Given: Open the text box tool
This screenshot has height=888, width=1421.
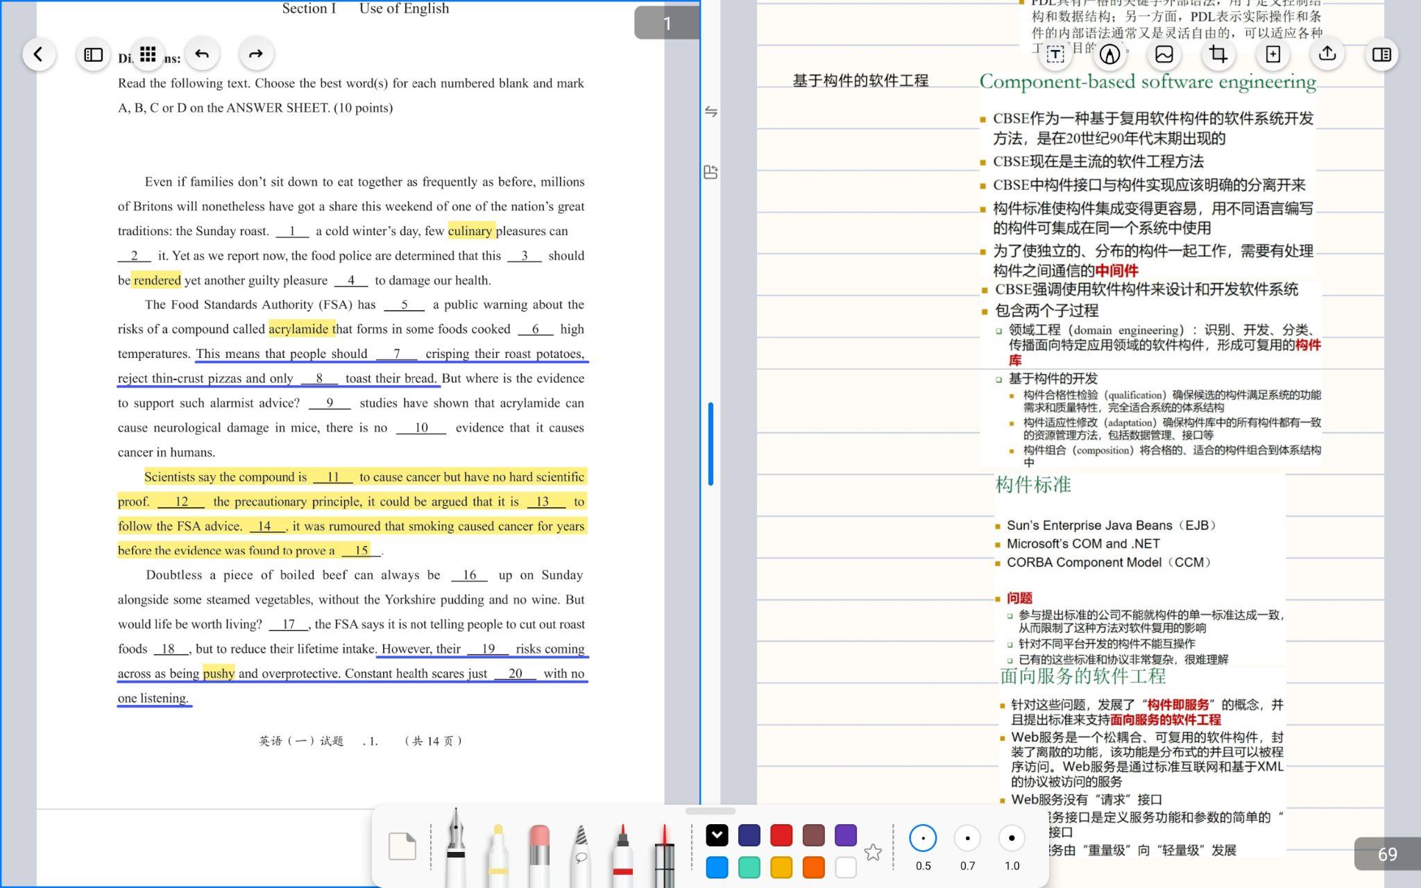Looking at the screenshot, I should (x=1055, y=54).
